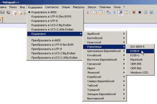Viewport: 157px width, 104px height.
Task: Open the Опции menu
Action: 66,7
